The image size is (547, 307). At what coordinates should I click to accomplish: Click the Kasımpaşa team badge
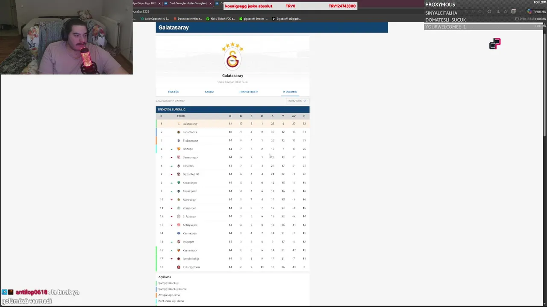coord(179,233)
